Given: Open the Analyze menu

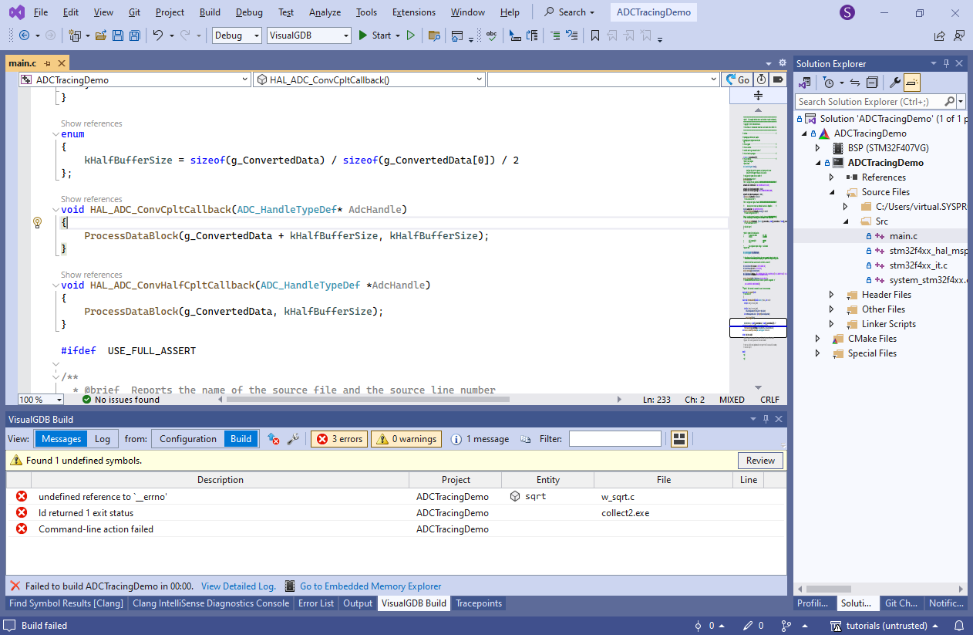Looking at the screenshot, I should 325,12.
